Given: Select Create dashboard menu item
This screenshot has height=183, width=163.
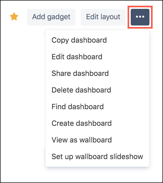Looking at the screenshot, I should [81, 123].
